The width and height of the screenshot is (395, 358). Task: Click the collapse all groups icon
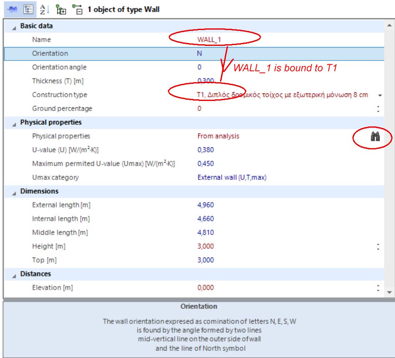tap(77, 9)
